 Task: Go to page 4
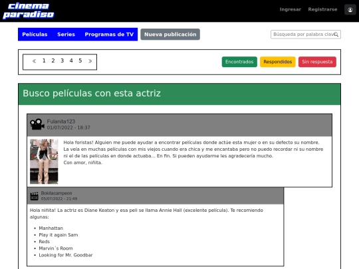pyautogui.click(x=71, y=60)
